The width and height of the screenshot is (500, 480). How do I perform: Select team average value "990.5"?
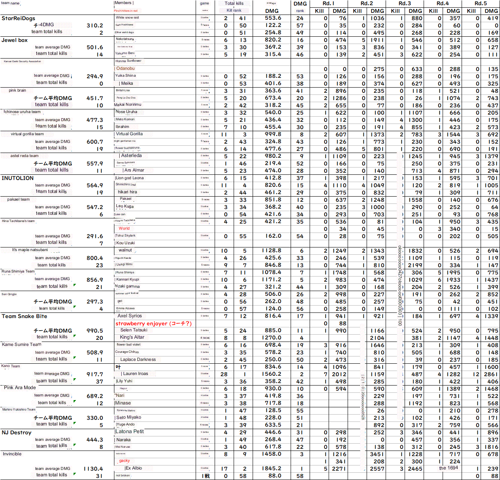tap(95, 331)
